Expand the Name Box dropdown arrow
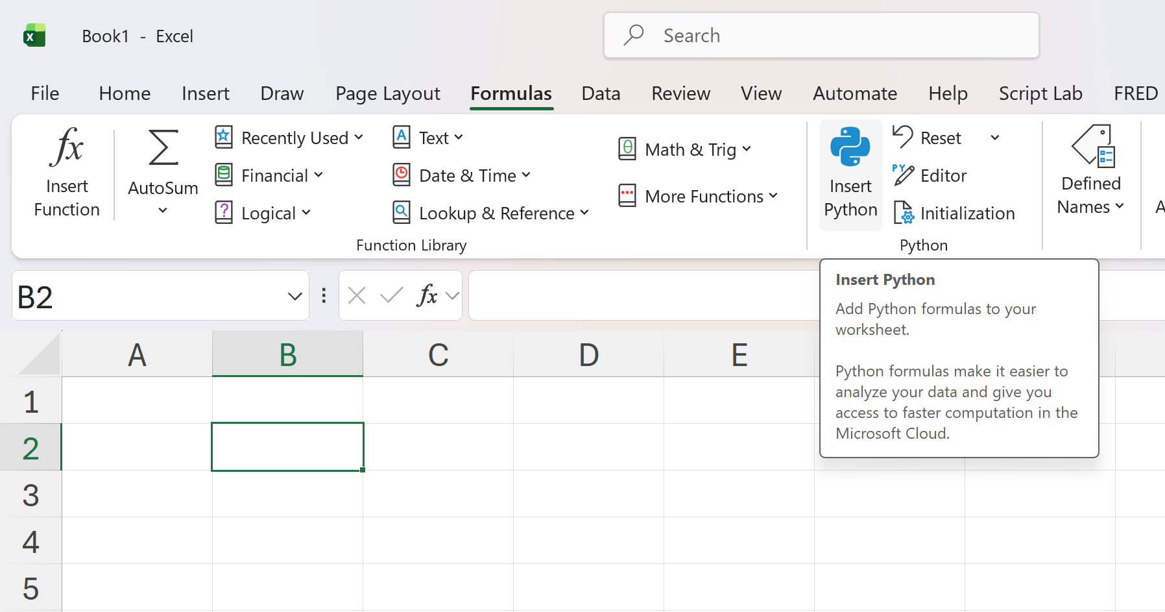The width and height of the screenshot is (1165, 612). pos(294,297)
